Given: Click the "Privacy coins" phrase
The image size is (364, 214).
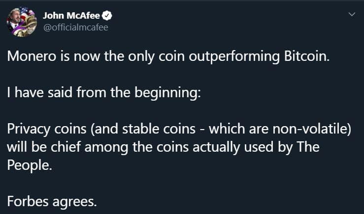Looking at the screenshot, I should (x=43, y=131).
